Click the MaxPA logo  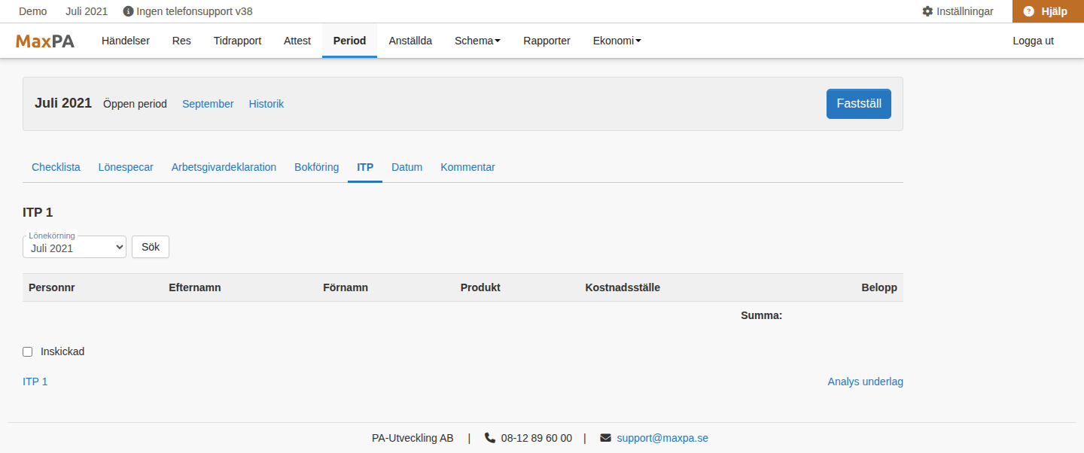click(45, 41)
